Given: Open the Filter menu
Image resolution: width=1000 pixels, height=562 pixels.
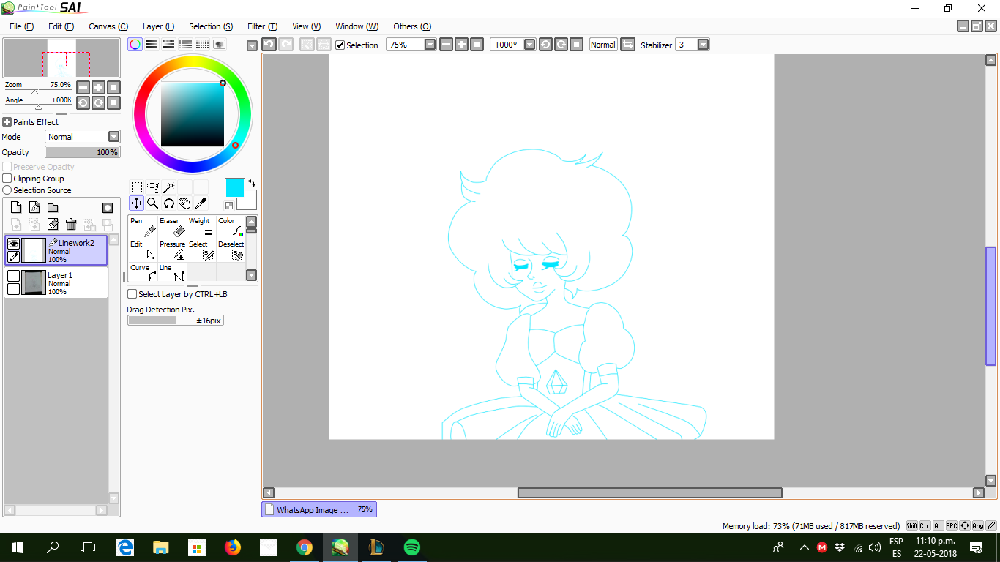Looking at the screenshot, I should [x=262, y=26].
